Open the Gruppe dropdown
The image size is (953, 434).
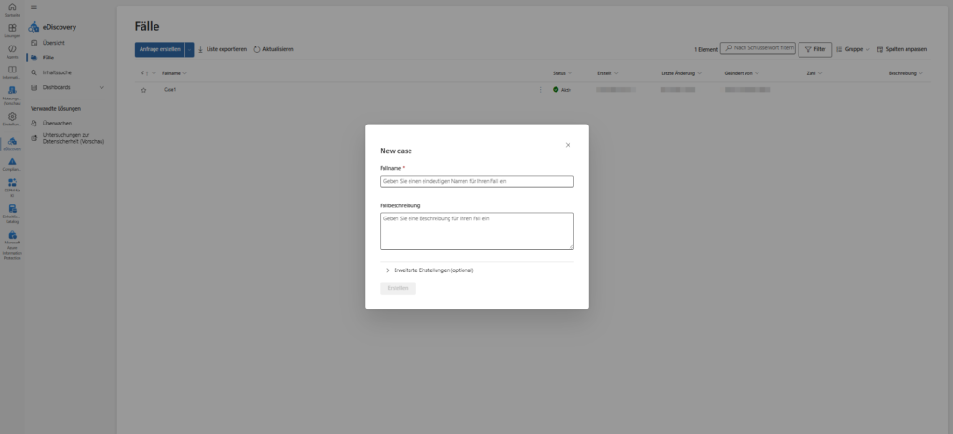click(x=853, y=49)
